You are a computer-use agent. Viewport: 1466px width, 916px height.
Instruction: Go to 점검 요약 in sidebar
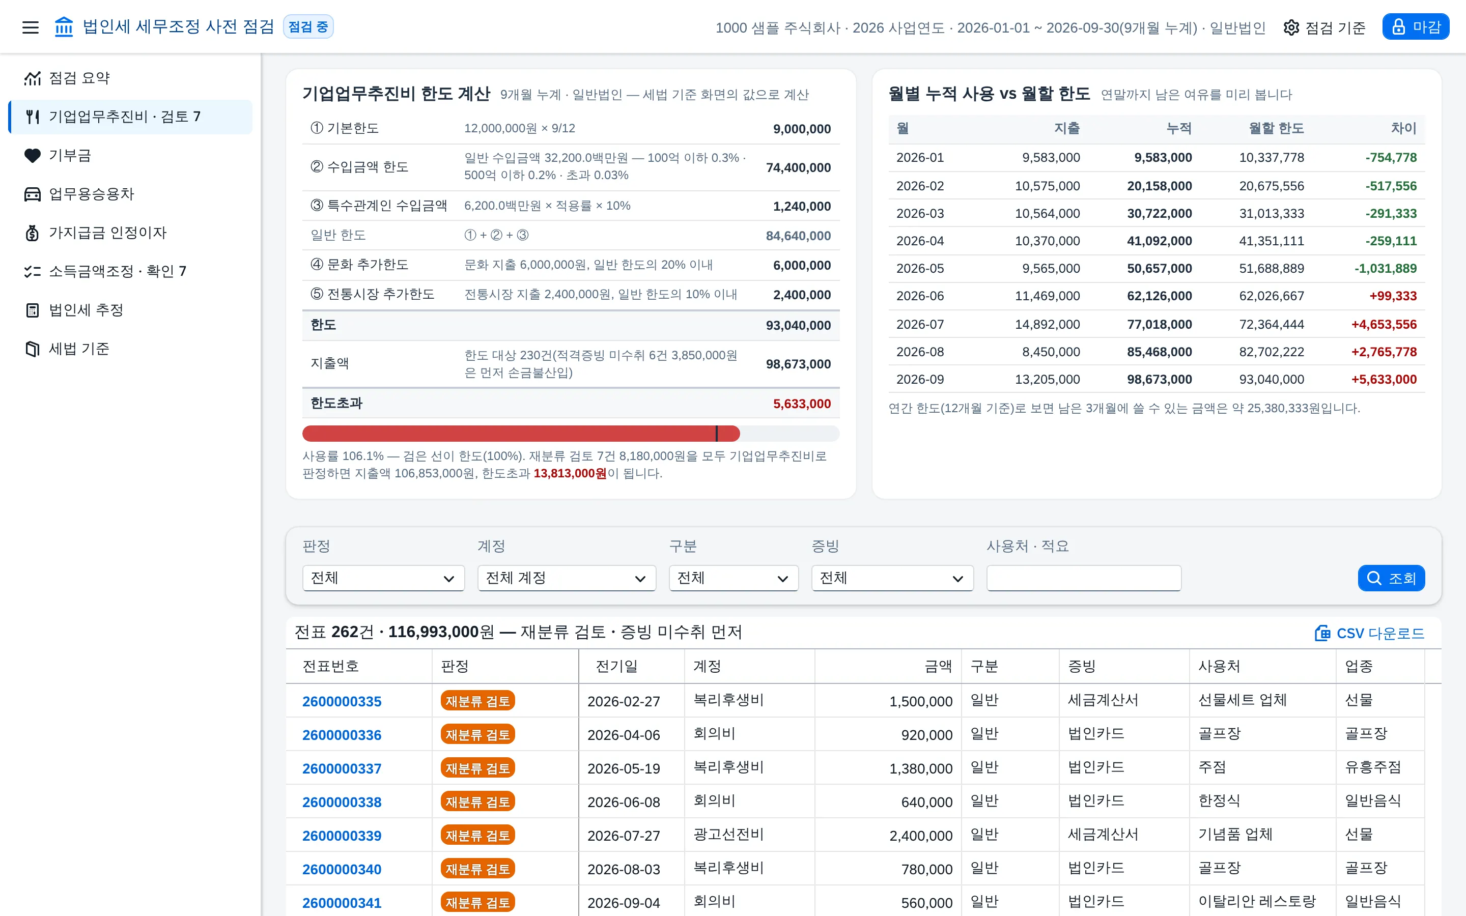point(130,78)
